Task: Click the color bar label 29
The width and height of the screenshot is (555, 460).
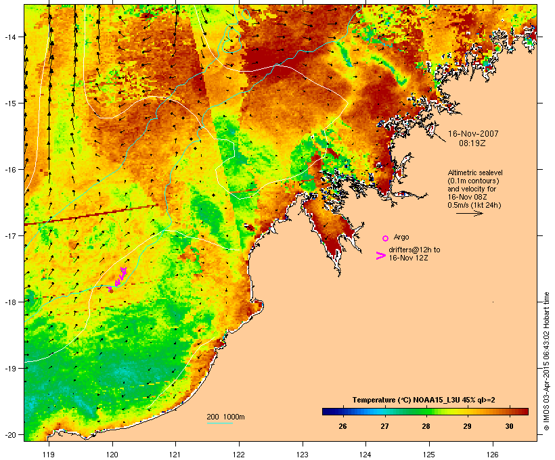Action: pyautogui.click(x=467, y=426)
